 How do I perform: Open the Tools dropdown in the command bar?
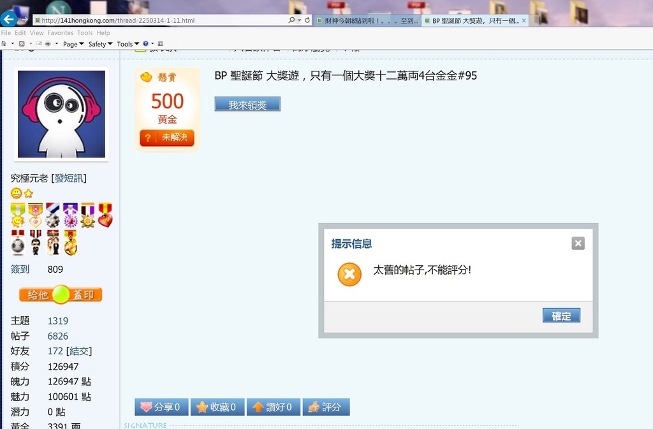(x=126, y=43)
